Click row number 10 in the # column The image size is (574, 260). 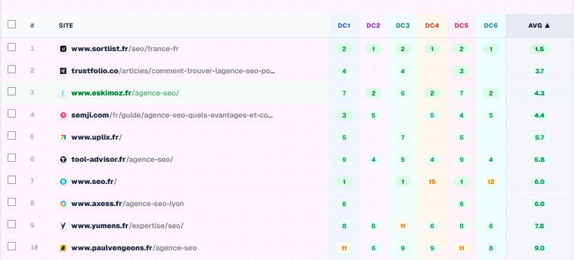click(34, 248)
